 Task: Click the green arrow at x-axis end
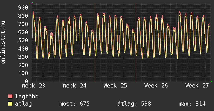click(x=211, y=81)
